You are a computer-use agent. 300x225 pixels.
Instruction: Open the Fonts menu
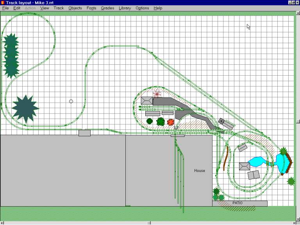tap(91, 8)
